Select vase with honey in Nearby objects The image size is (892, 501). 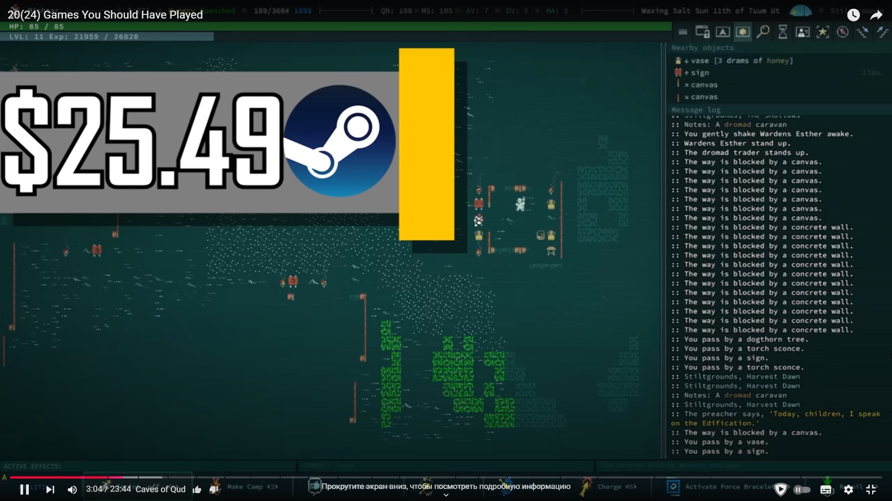(734, 61)
